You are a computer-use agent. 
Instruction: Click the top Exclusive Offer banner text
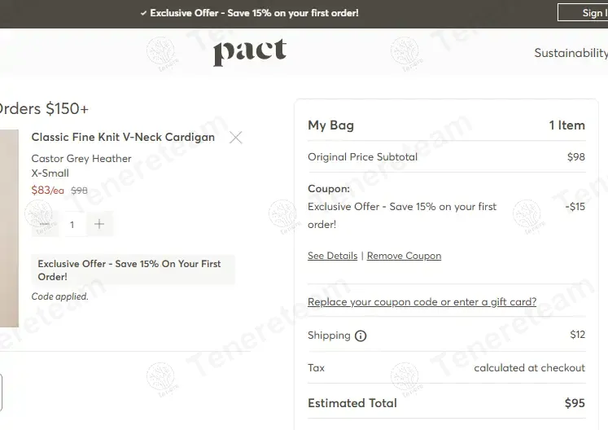[x=254, y=13]
